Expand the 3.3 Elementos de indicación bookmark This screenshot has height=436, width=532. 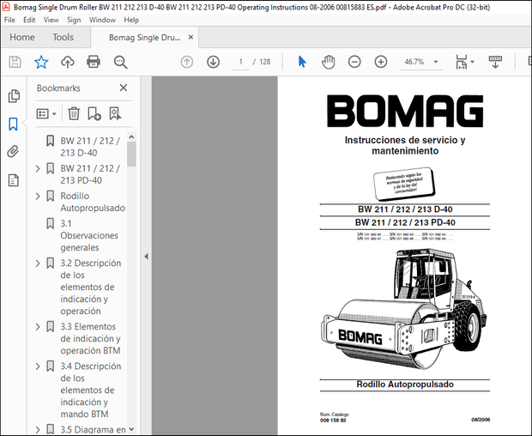click(38, 327)
